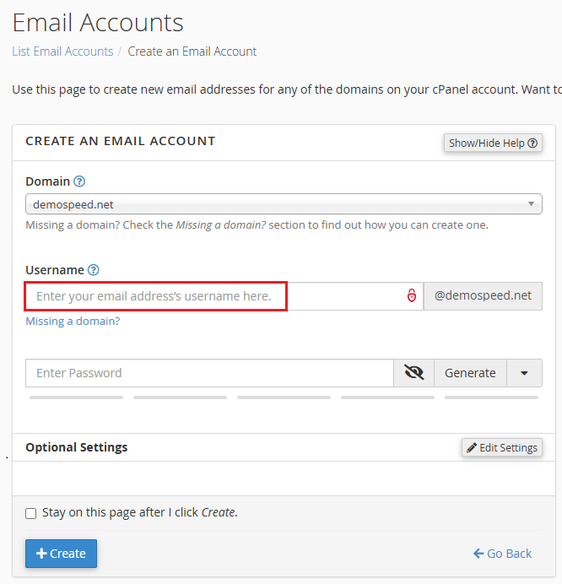
Task: Expand the arrow menu next to Generate
Action: pyautogui.click(x=525, y=373)
